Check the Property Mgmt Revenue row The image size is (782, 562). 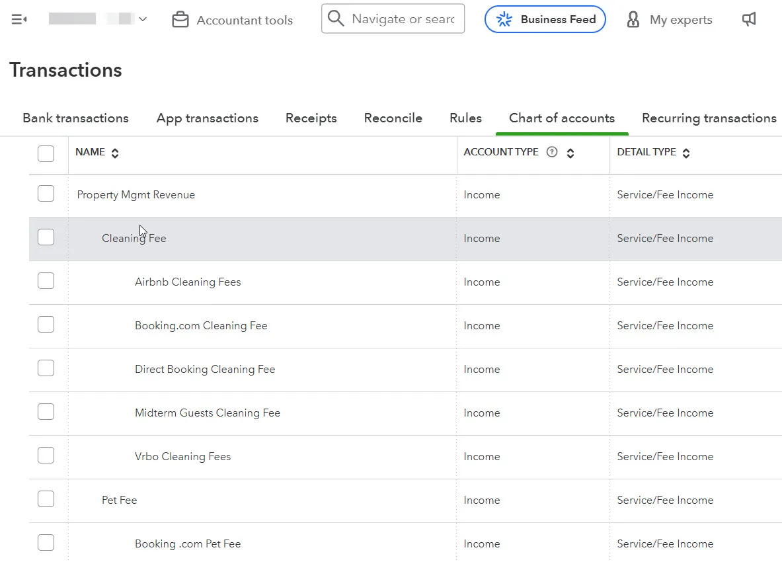coord(46,194)
